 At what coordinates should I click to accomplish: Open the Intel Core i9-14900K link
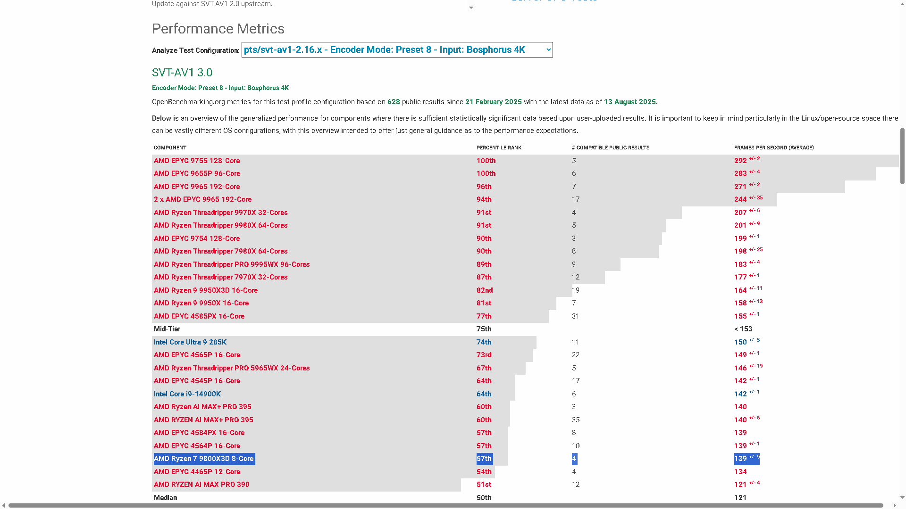click(x=187, y=394)
